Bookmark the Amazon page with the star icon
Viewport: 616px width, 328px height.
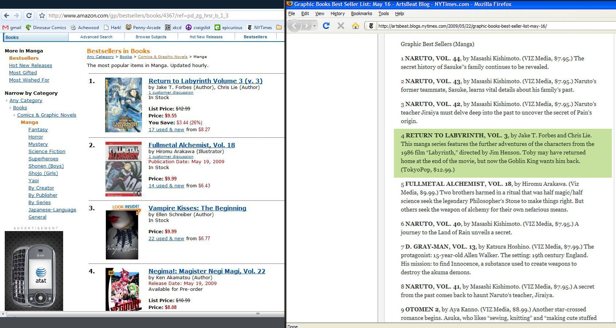(42, 15)
